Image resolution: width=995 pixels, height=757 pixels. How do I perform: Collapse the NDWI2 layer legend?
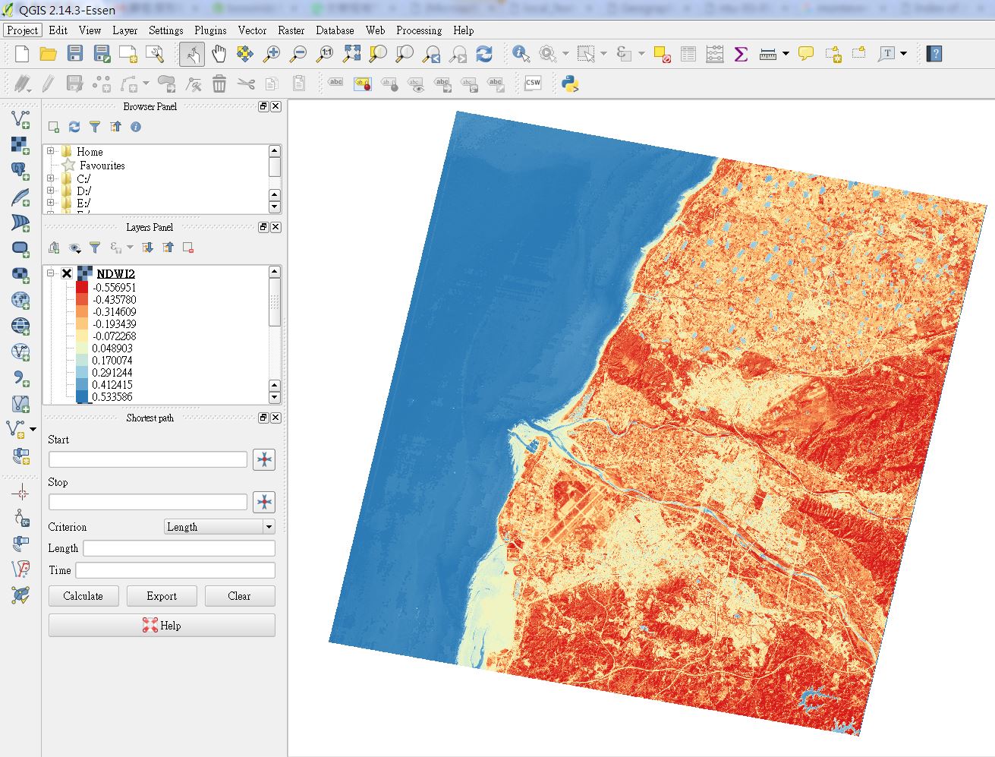[x=51, y=273]
